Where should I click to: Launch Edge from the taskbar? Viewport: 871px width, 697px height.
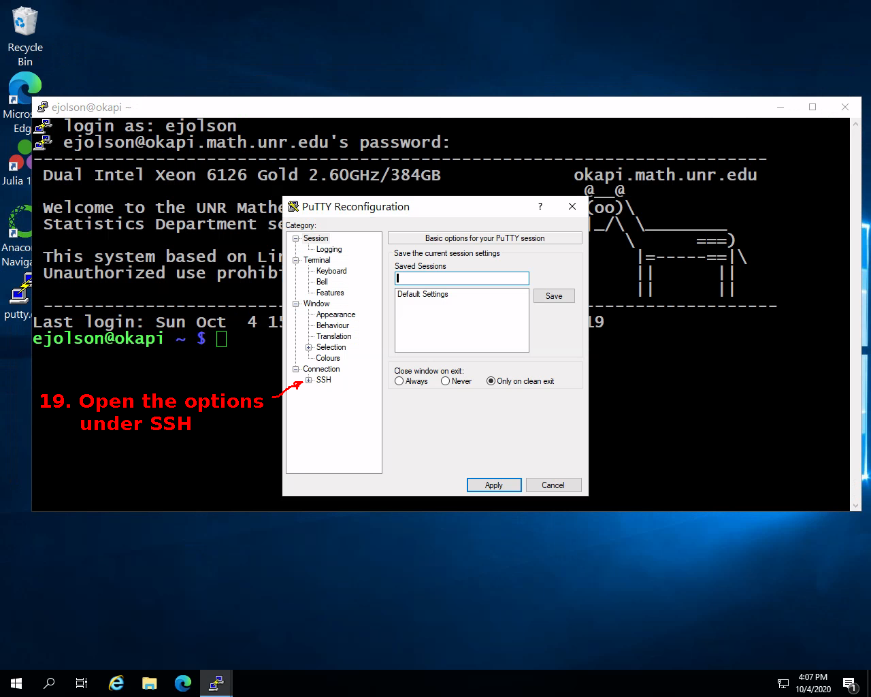183,683
